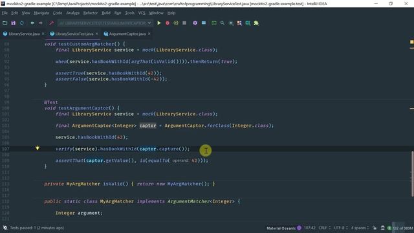Click the toolbar icon left of the puzzle piece

[x=248, y=23]
